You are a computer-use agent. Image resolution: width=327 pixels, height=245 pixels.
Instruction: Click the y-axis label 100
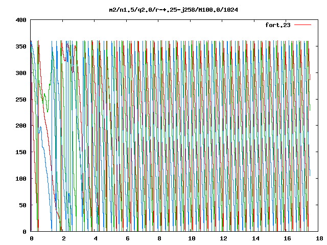click(x=21, y=179)
